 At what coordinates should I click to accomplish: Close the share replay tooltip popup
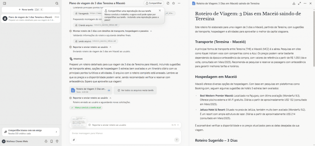(x=160, y=11)
